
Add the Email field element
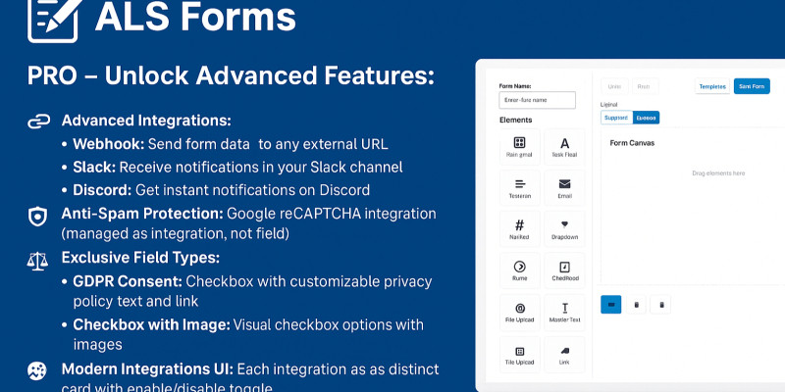click(564, 186)
